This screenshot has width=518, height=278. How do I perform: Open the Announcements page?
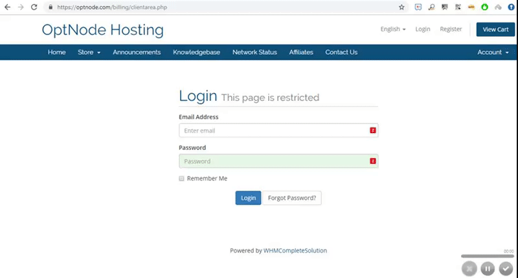(x=137, y=52)
